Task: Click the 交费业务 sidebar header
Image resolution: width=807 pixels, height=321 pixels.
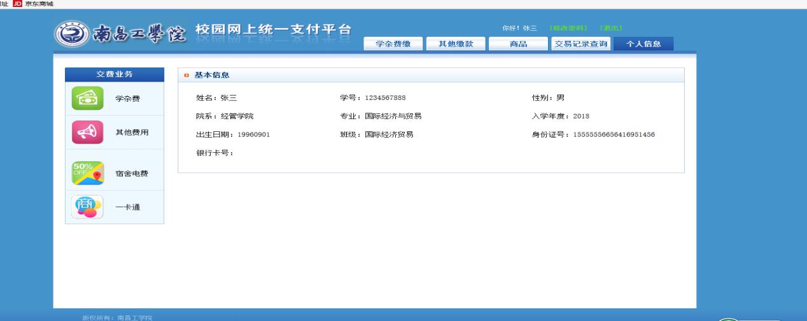Action: point(115,74)
